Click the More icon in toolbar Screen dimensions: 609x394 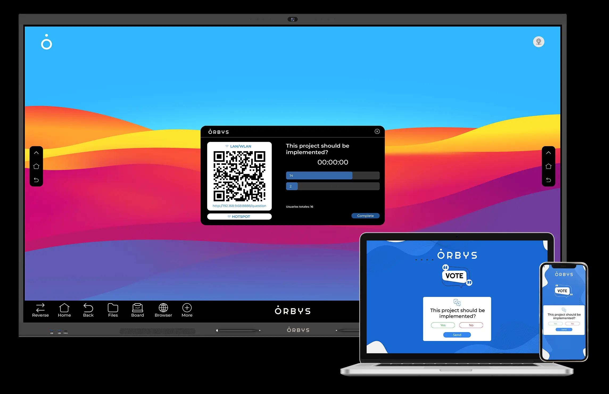coord(187,308)
